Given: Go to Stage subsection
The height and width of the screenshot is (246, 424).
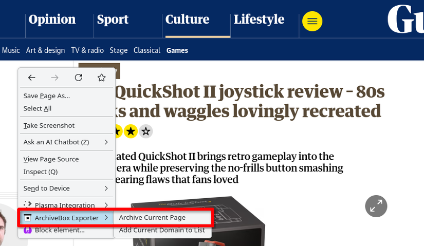Looking at the screenshot, I should pyautogui.click(x=118, y=50).
